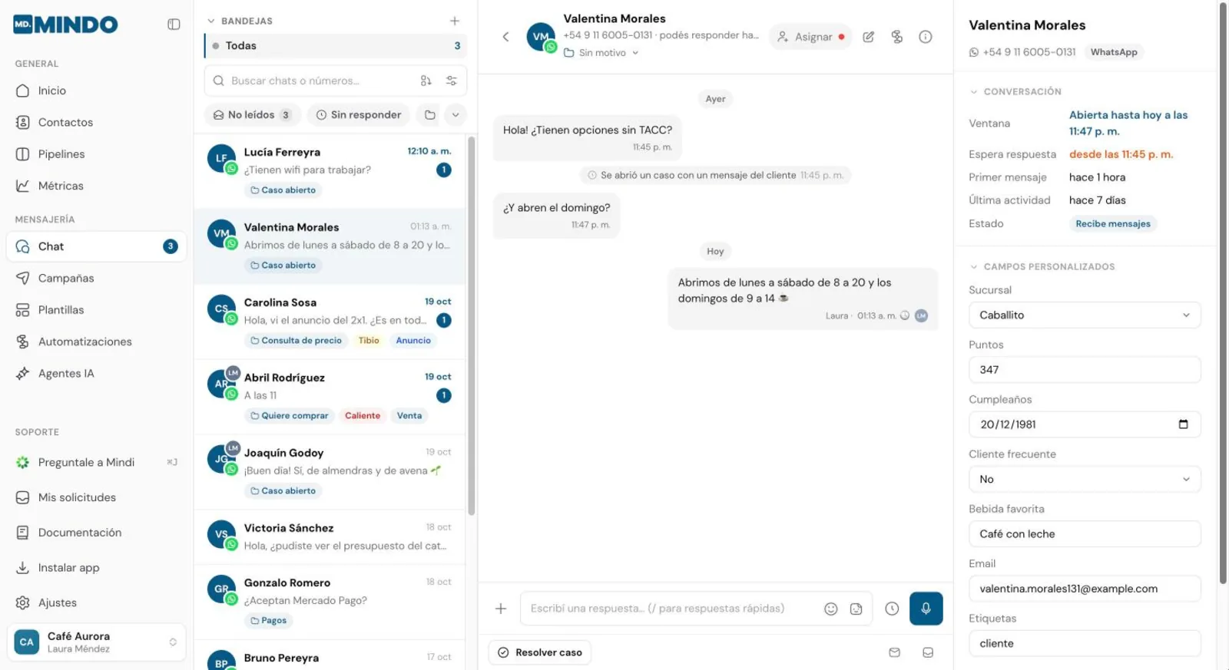Open the filter sliders icon in search bar
1229x670 pixels.
pos(452,81)
